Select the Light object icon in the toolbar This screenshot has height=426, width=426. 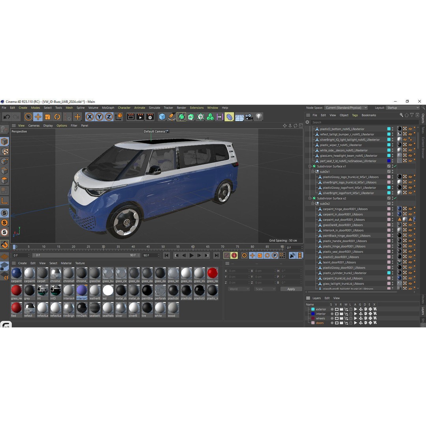pos(258,117)
